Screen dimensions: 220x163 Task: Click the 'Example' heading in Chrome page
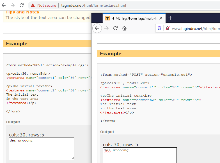pos(17,44)
